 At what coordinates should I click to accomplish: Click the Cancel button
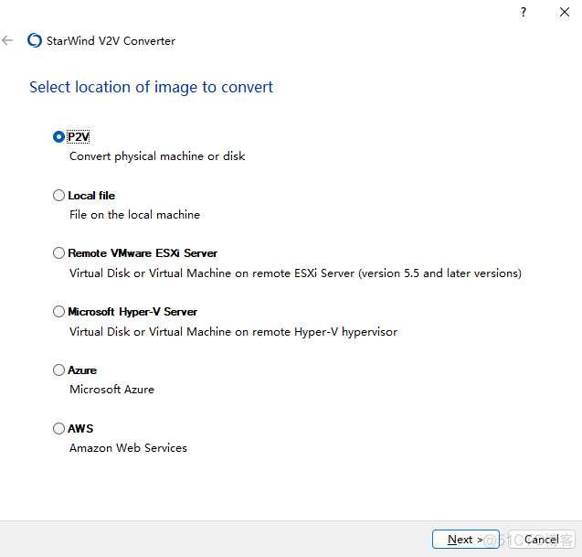tap(541, 540)
